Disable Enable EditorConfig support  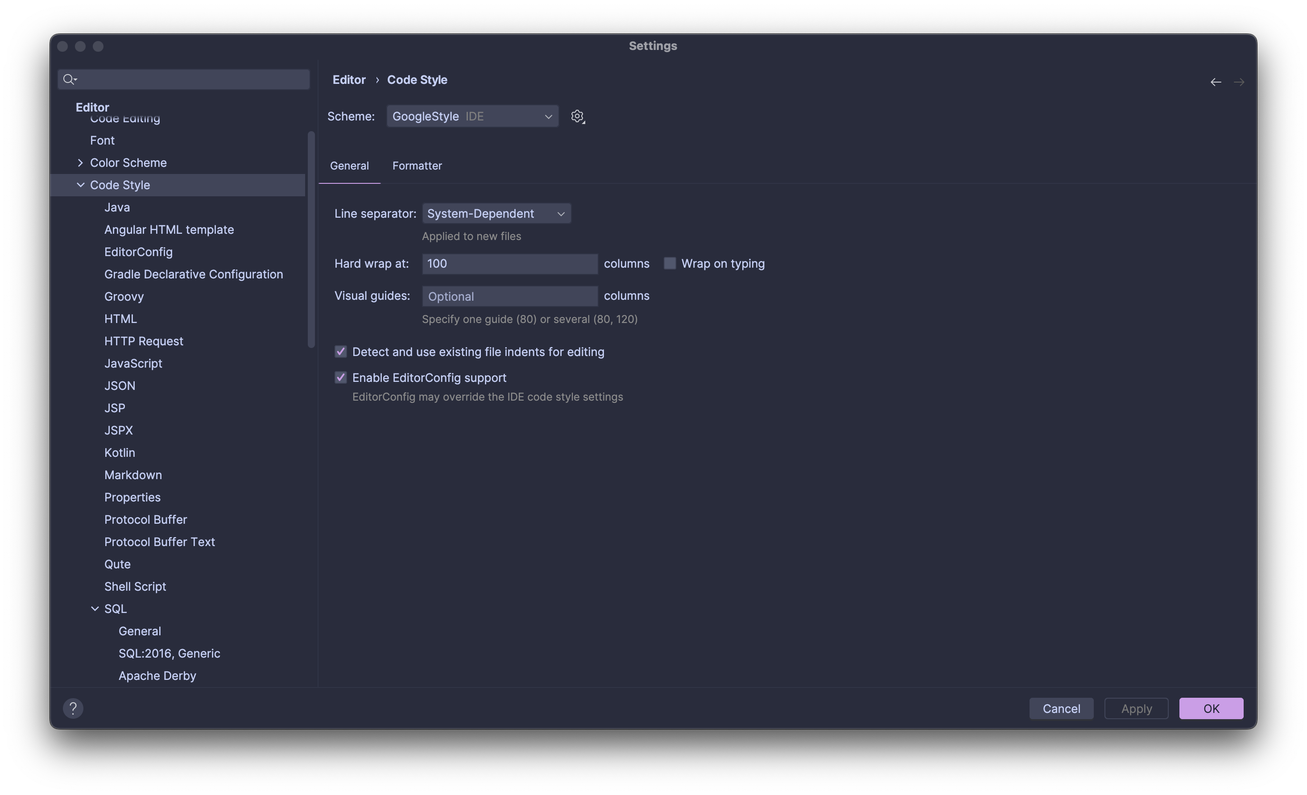point(341,377)
